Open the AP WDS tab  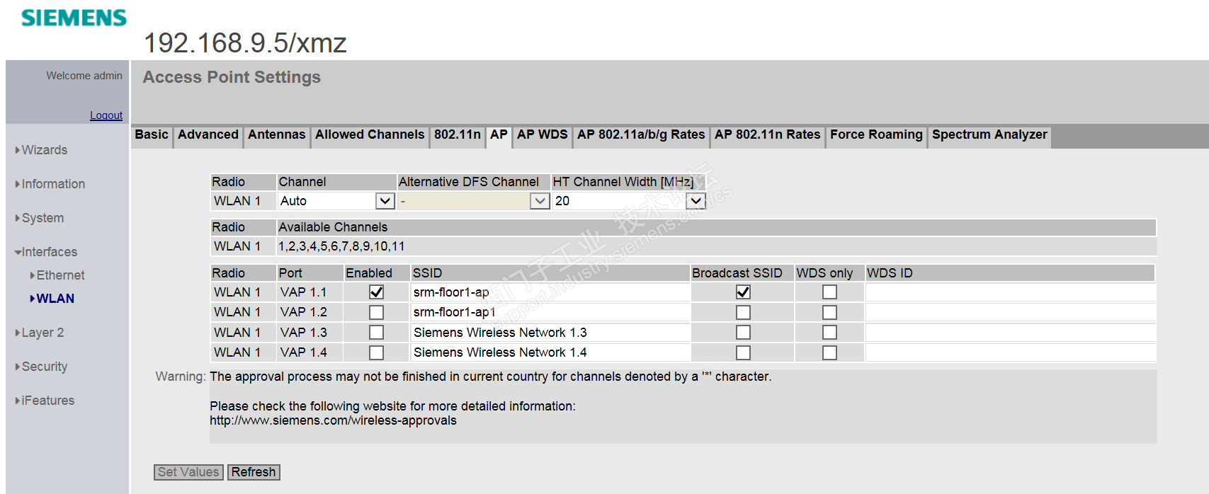tap(542, 134)
